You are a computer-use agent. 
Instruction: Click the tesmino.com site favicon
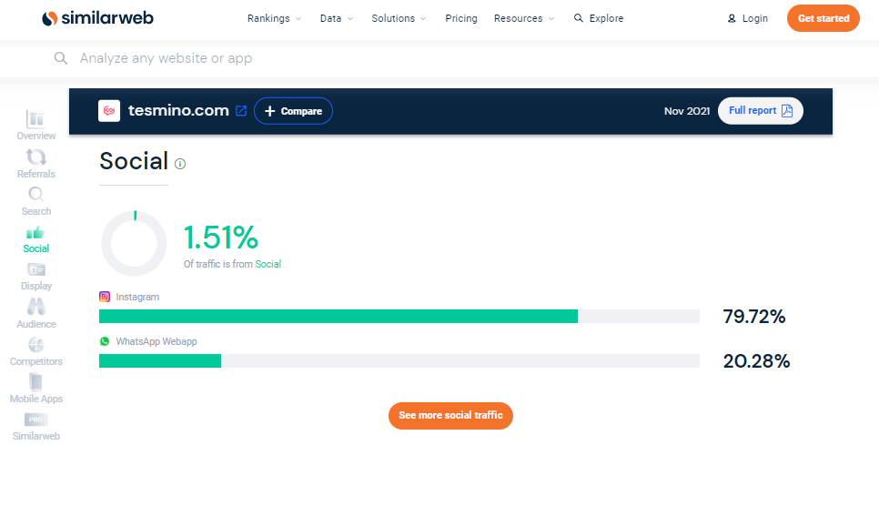(109, 110)
